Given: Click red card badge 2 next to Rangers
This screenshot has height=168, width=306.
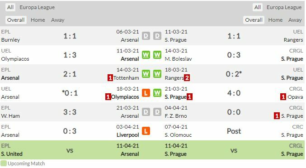Looking at the screenshot, I should [x=187, y=78].
